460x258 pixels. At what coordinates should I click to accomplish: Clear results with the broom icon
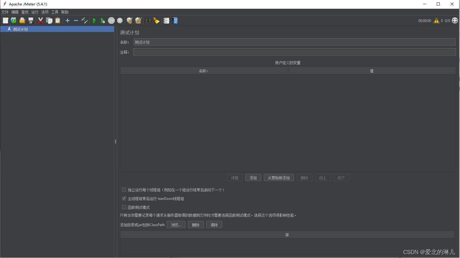pos(129,20)
